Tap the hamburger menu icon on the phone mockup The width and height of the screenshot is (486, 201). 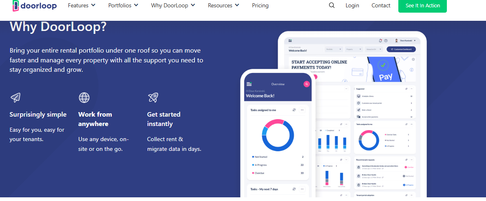pyautogui.click(x=249, y=84)
